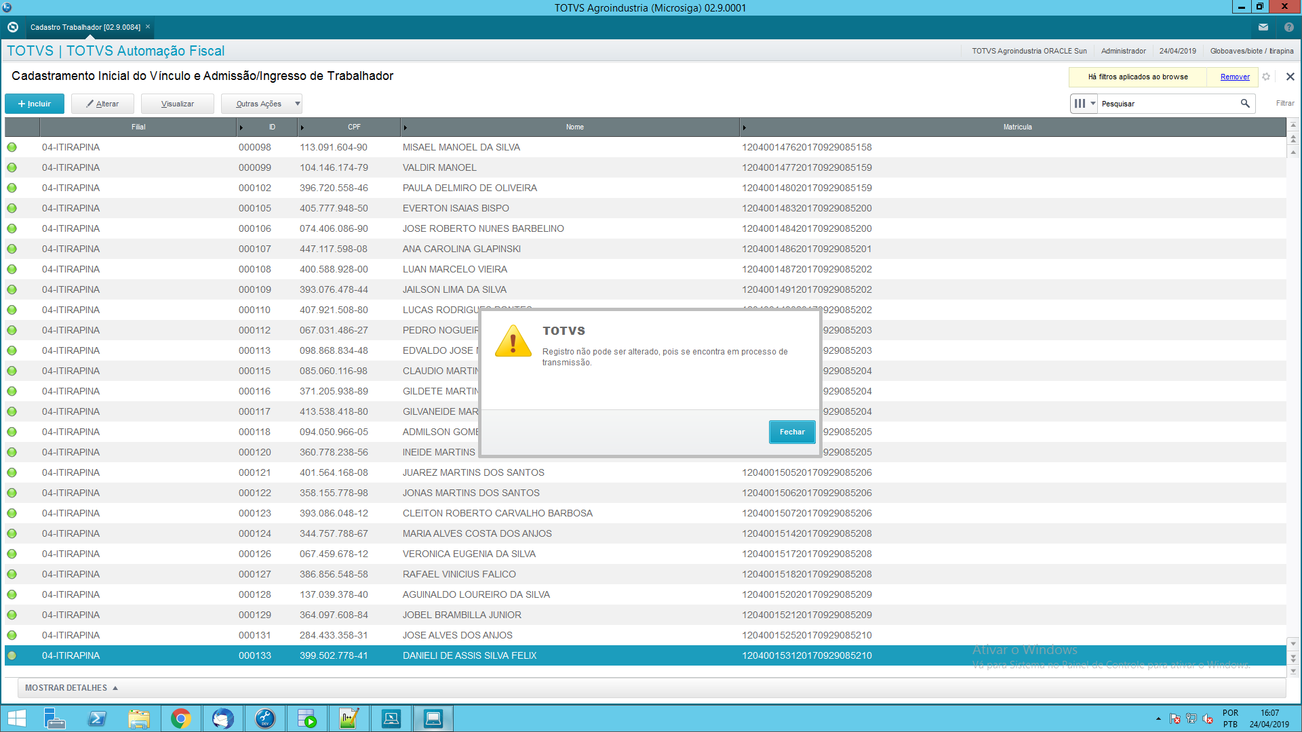Click the TOTVS logo icon in the tab bar

12,27
